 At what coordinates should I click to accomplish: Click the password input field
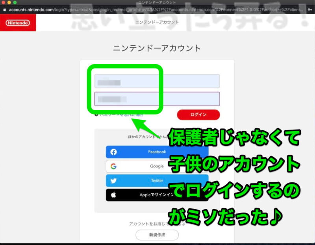[x=157, y=99]
